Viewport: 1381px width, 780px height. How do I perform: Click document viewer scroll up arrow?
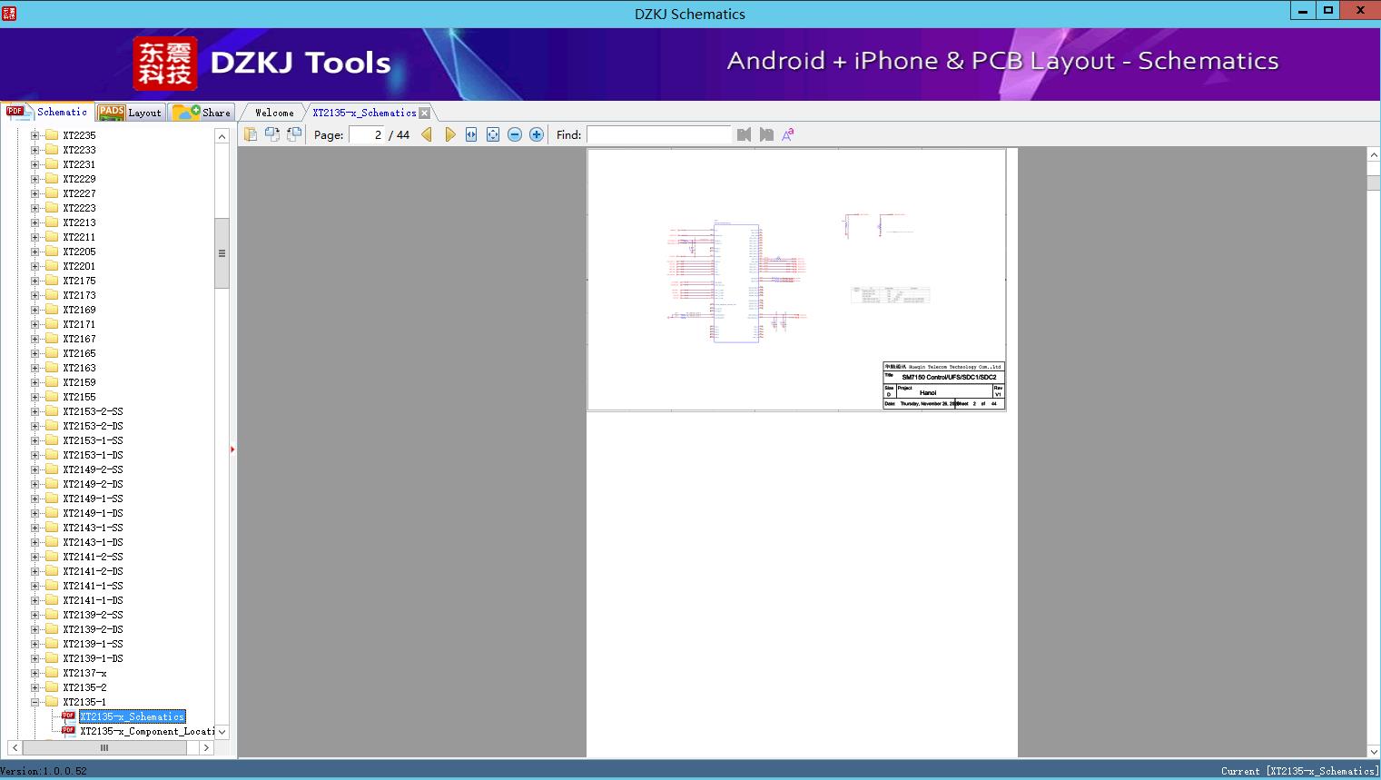coord(1374,155)
